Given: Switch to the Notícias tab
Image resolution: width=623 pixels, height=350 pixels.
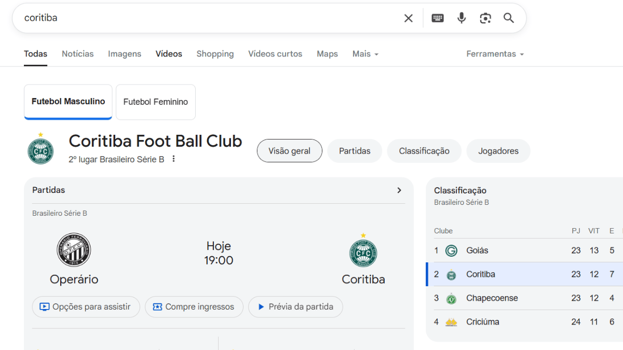Looking at the screenshot, I should point(78,54).
